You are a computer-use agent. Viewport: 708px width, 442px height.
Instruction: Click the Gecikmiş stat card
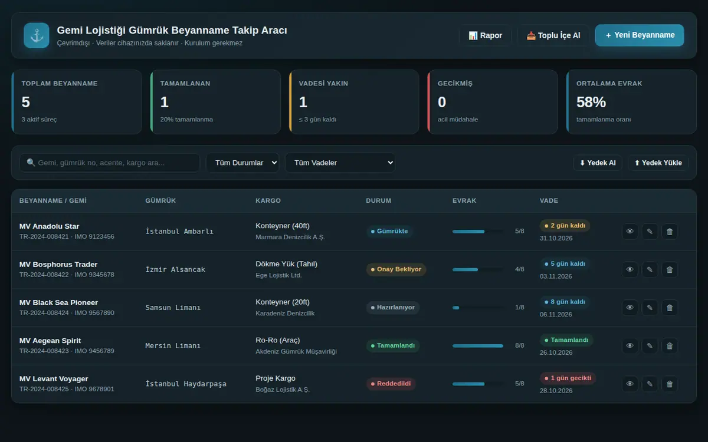click(493, 102)
